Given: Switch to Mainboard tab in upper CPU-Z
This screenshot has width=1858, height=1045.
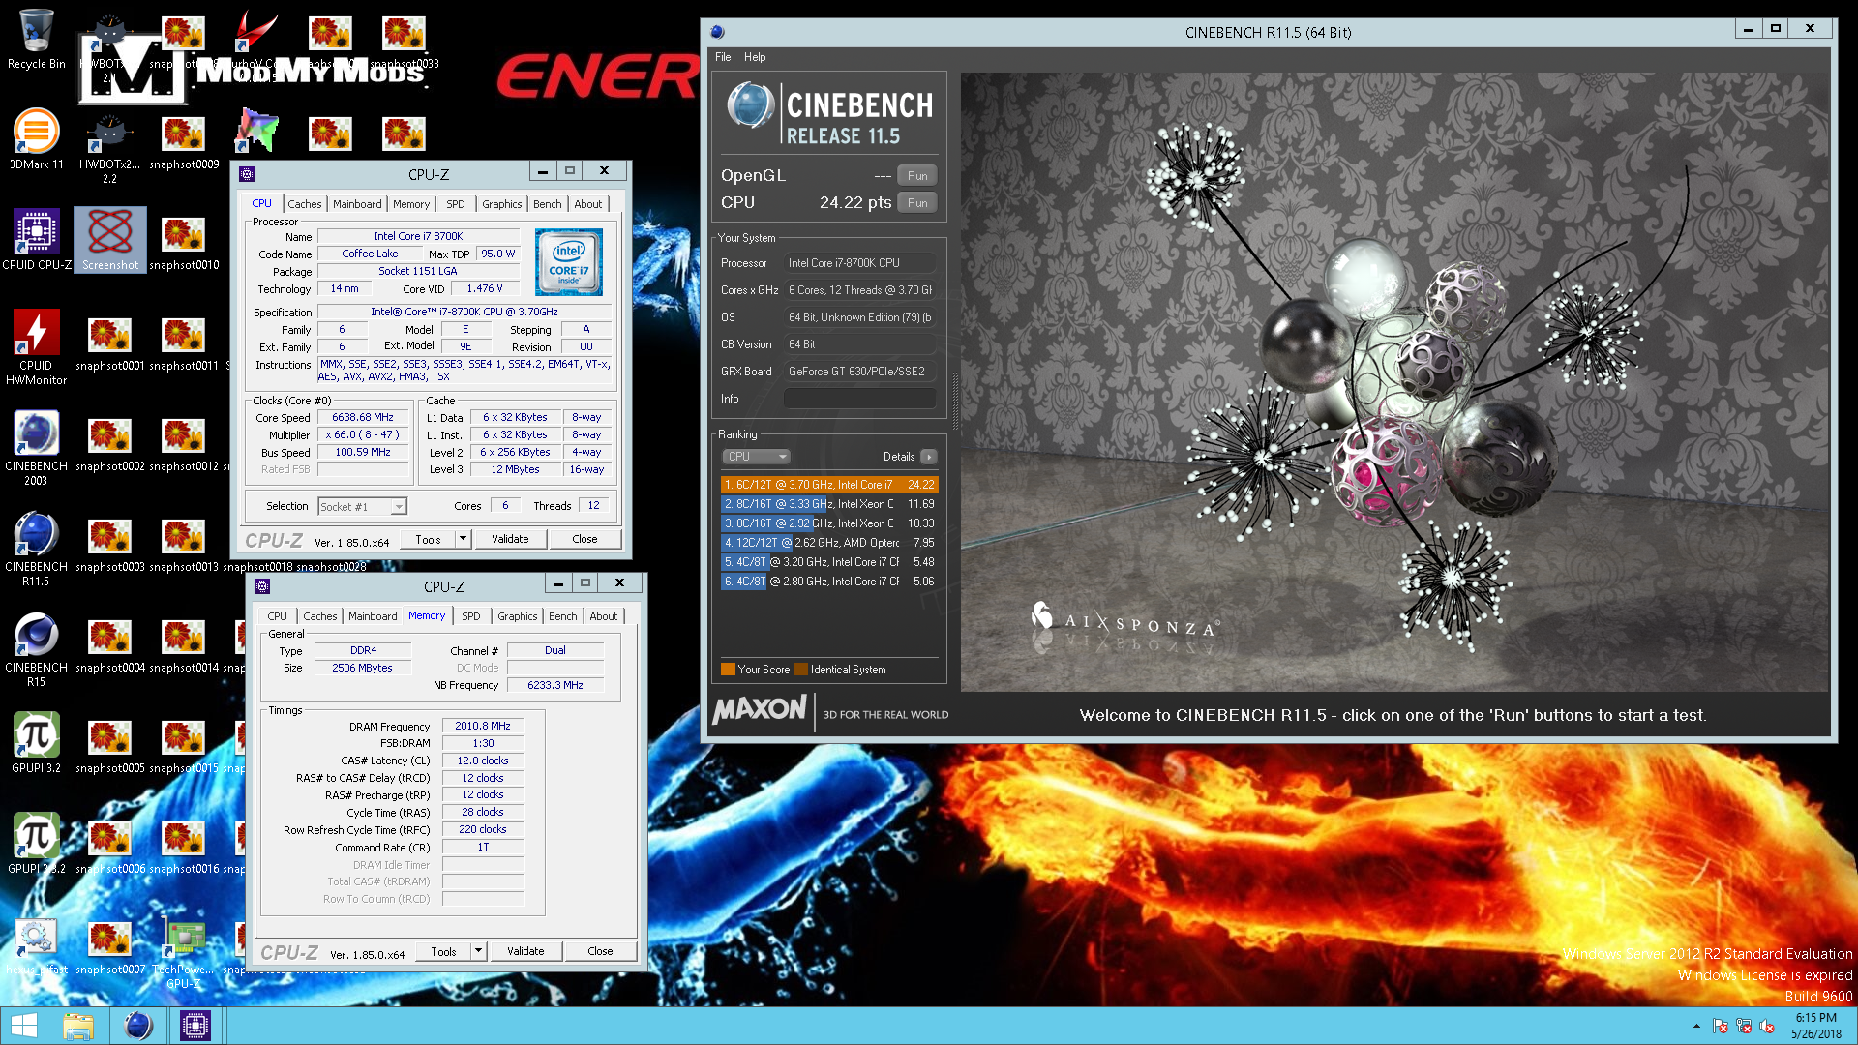Looking at the screenshot, I should coord(357,204).
